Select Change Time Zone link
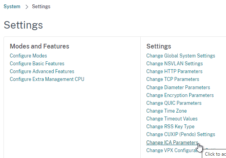The width and height of the screenshot is (226, 158). tap(166, 111)
